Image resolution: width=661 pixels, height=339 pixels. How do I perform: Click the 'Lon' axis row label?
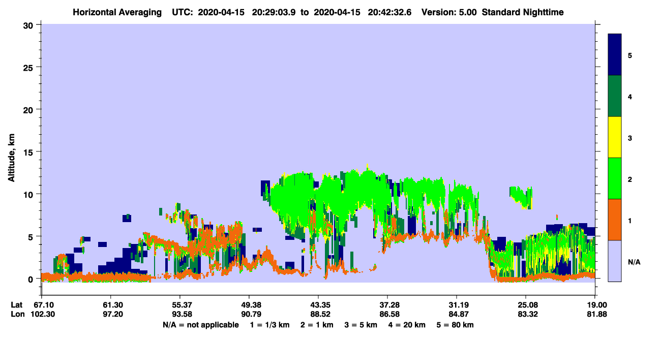pyautogui.click(x=17, y=314)
